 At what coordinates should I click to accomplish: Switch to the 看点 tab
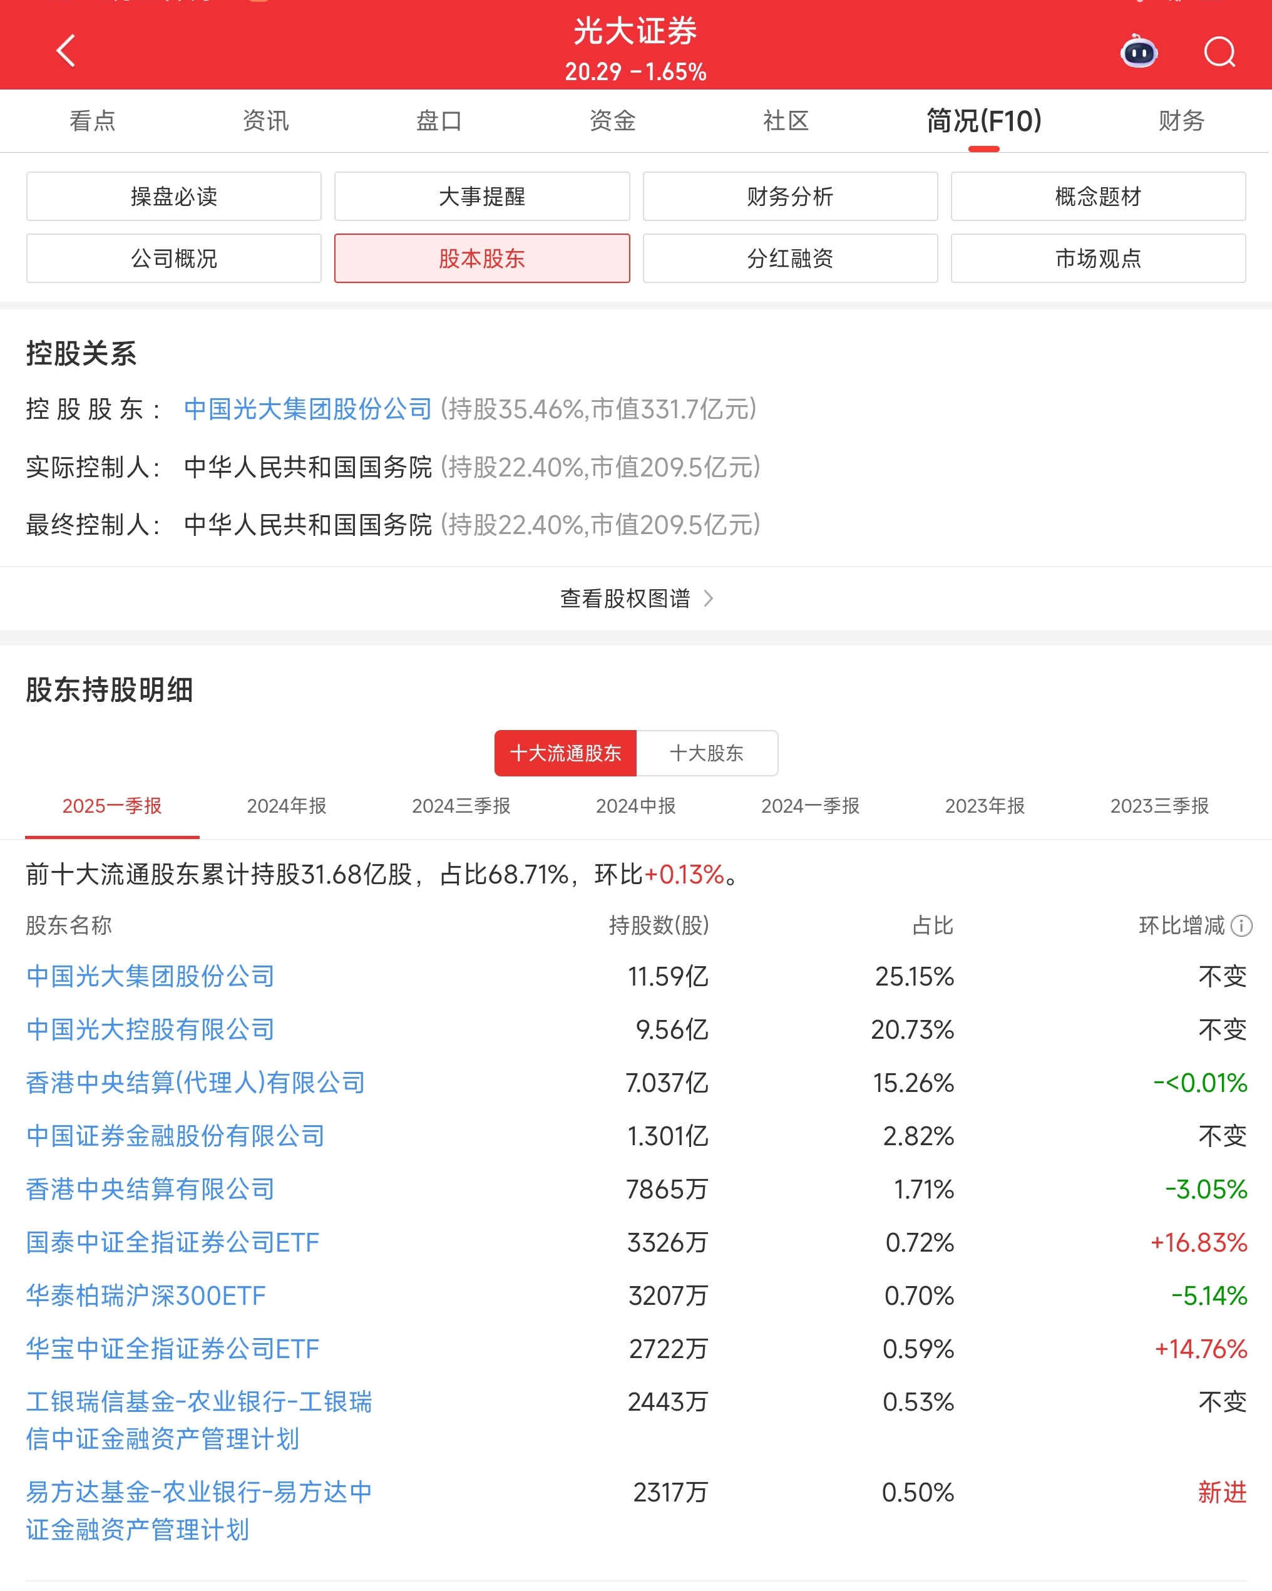pyautogui.click(x=92, y=120)
